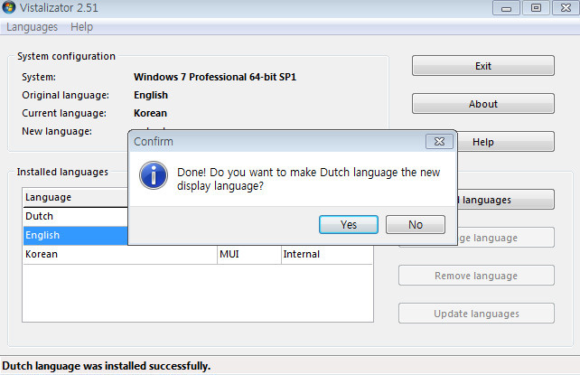
Task: Open the Help menu in menu bar
Action: pyautogui.click(x=81, y=27)
